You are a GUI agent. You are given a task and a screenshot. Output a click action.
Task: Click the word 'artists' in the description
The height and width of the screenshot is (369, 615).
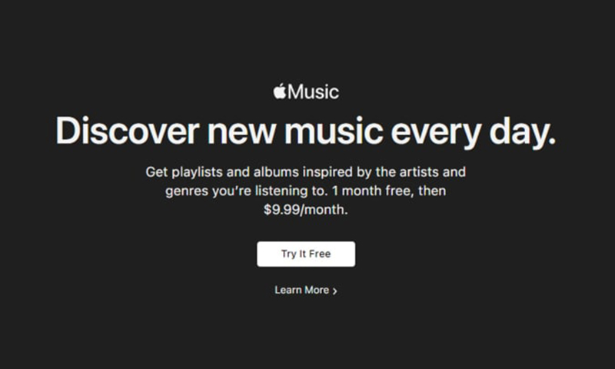pos(419,171)
